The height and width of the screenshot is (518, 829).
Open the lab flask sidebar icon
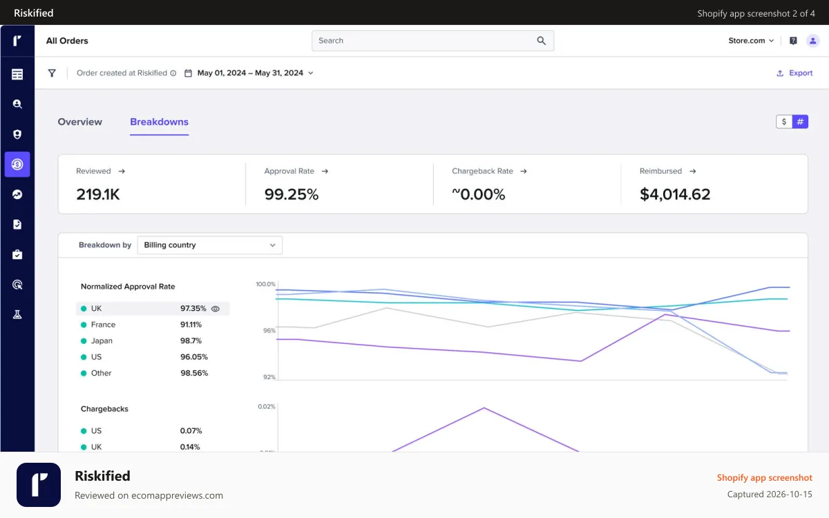point(17,314)
